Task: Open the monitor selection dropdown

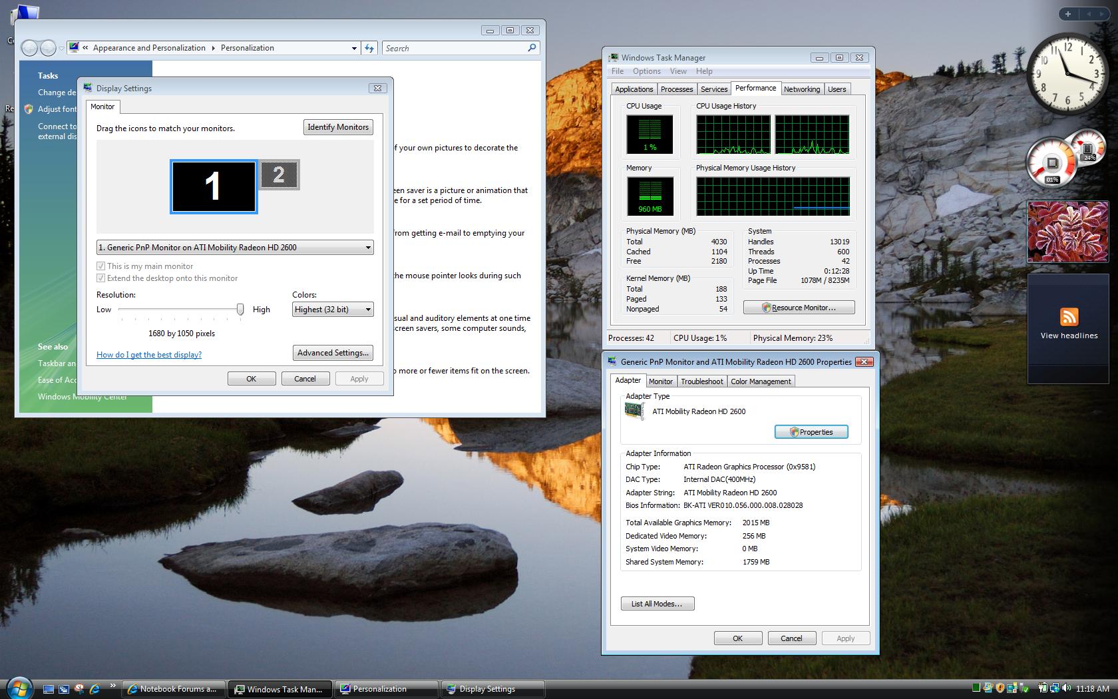Action: point(235,248)
